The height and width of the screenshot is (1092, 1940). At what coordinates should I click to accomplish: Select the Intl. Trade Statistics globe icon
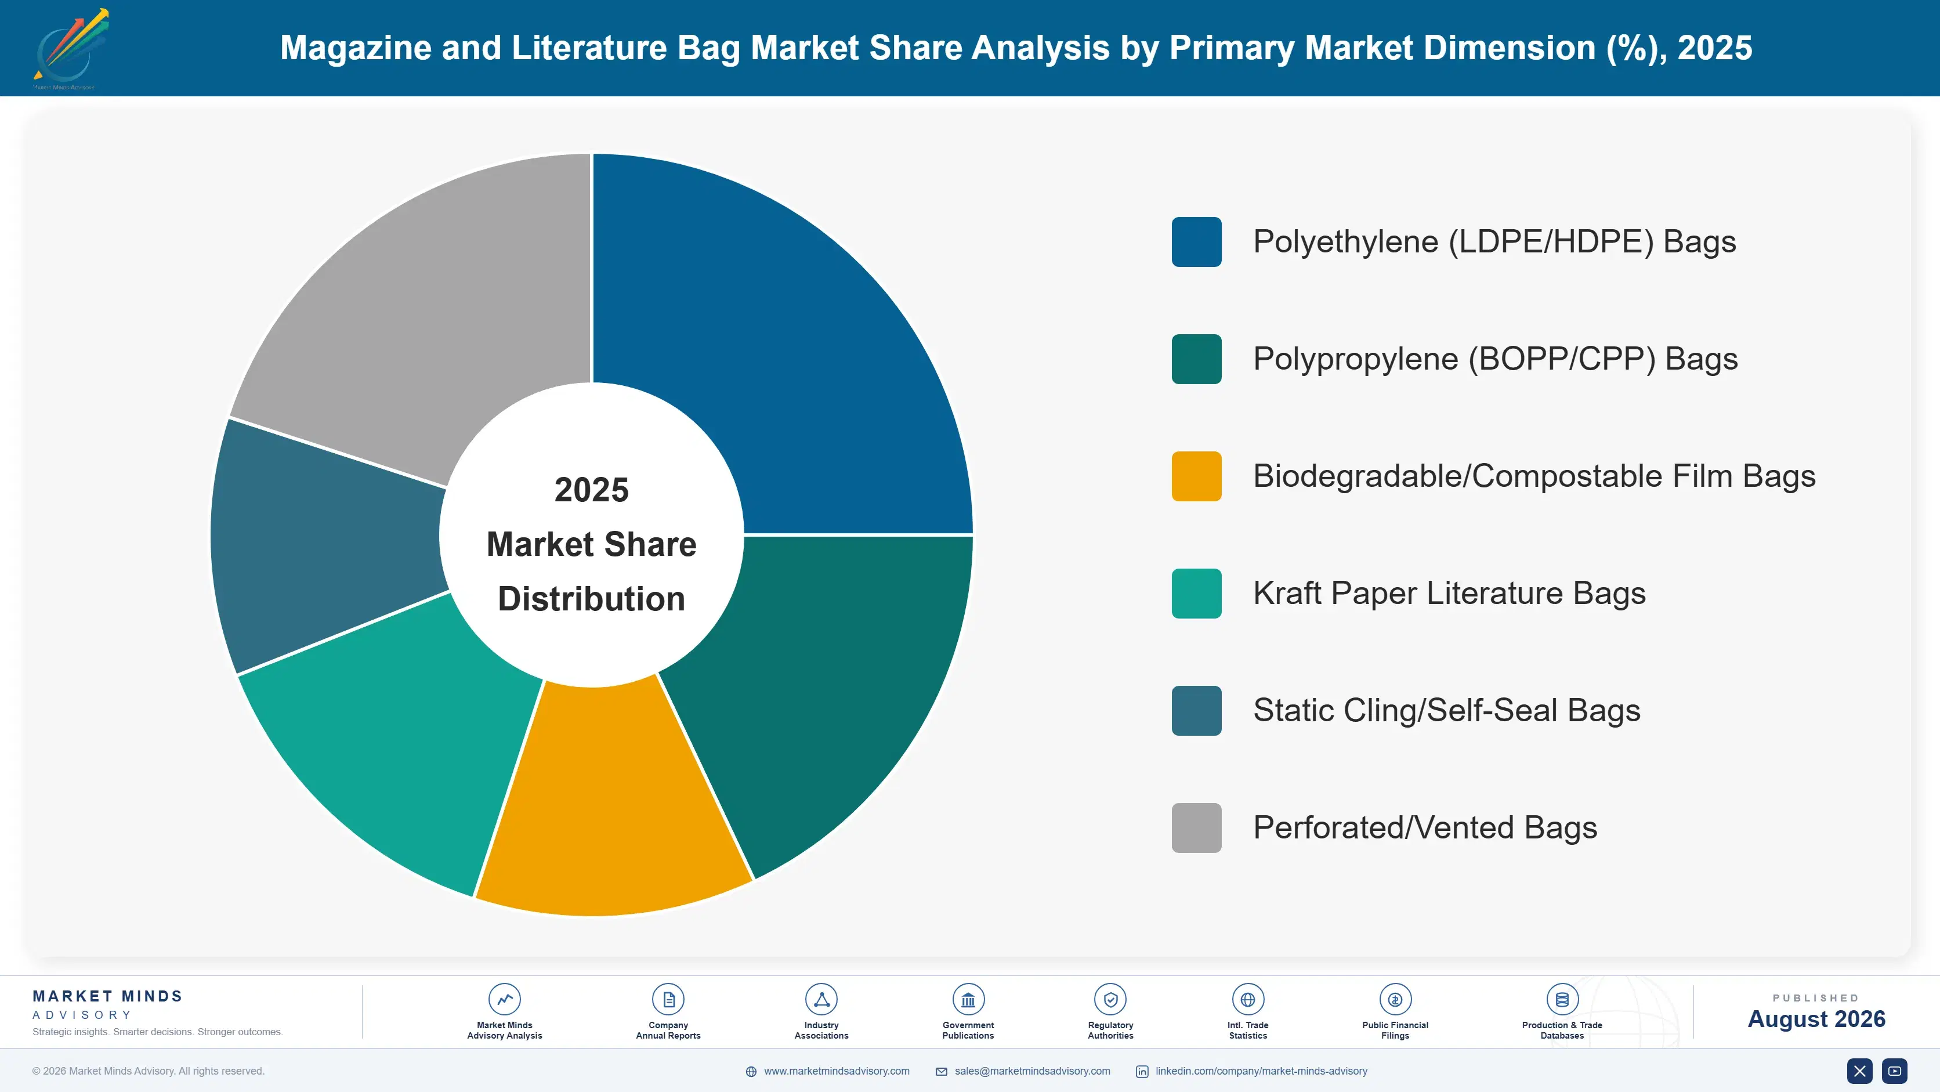(x=1247, y=999)
